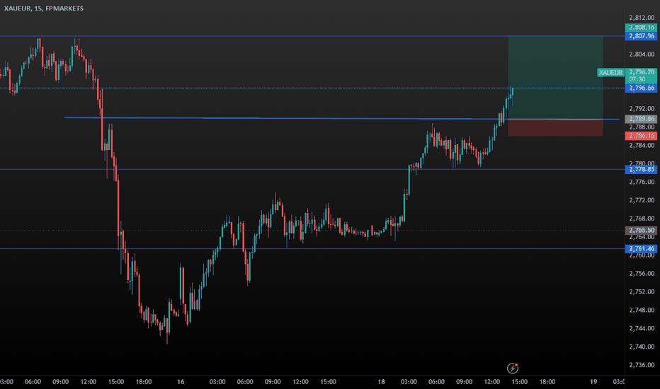Click the 16 date label on time axis
This screenshot has width=660, height=389.
point(181,382)
